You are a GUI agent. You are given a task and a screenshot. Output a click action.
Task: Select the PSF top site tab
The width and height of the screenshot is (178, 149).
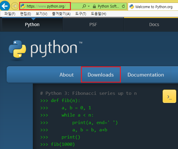click(93, 24)
